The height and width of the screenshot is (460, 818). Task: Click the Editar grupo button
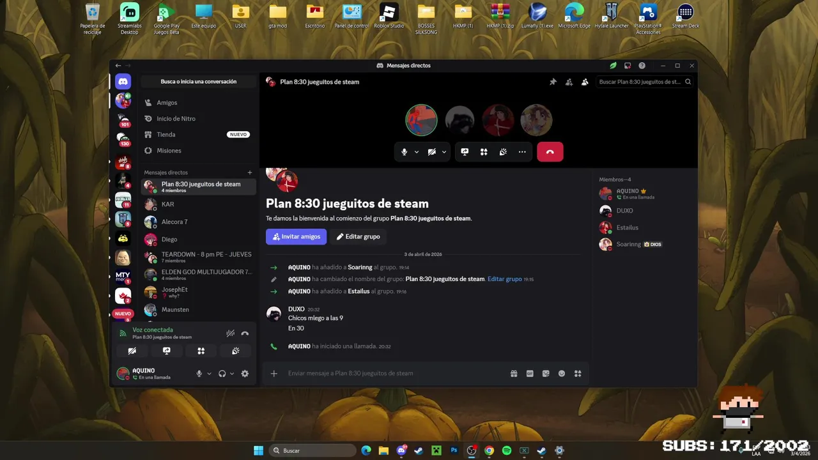pos(358,236)
